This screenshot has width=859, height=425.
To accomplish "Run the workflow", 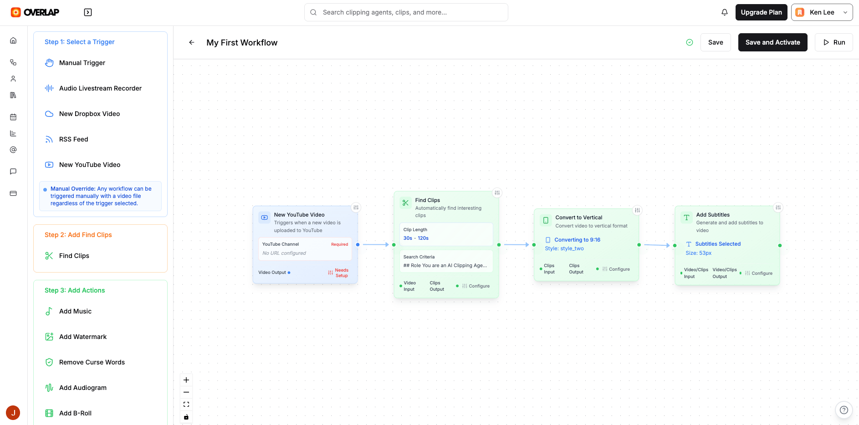I will pos(833,42).
